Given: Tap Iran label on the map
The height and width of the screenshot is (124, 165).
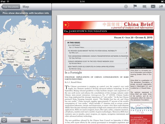Looking at the screenshot, I should coord(4,60).
